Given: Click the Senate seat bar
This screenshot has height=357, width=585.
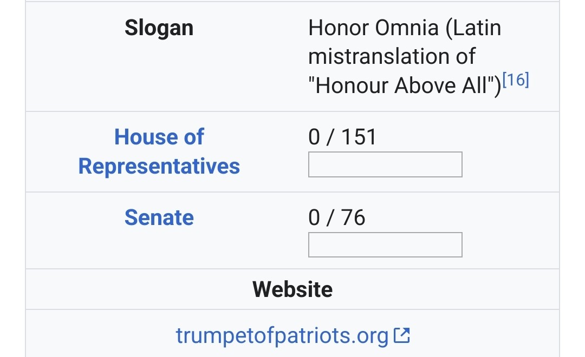Looking at the screenshot, I should pos(385,244).
